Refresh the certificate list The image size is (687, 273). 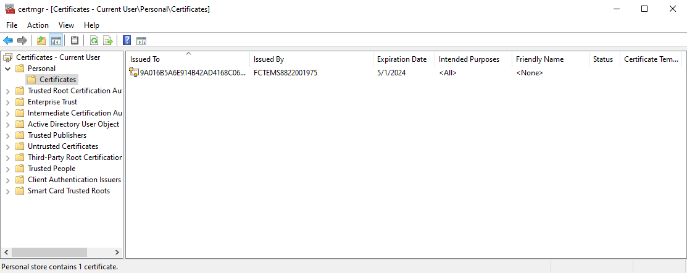[94, 41]
